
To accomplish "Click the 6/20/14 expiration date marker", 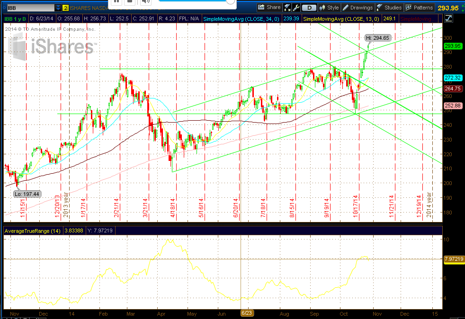I will tap(236, 207).
